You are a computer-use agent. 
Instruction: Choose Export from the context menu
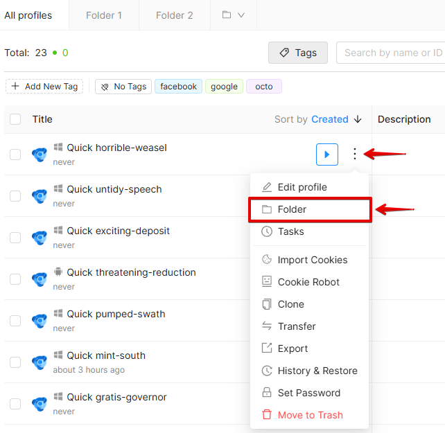pos(310,348)
